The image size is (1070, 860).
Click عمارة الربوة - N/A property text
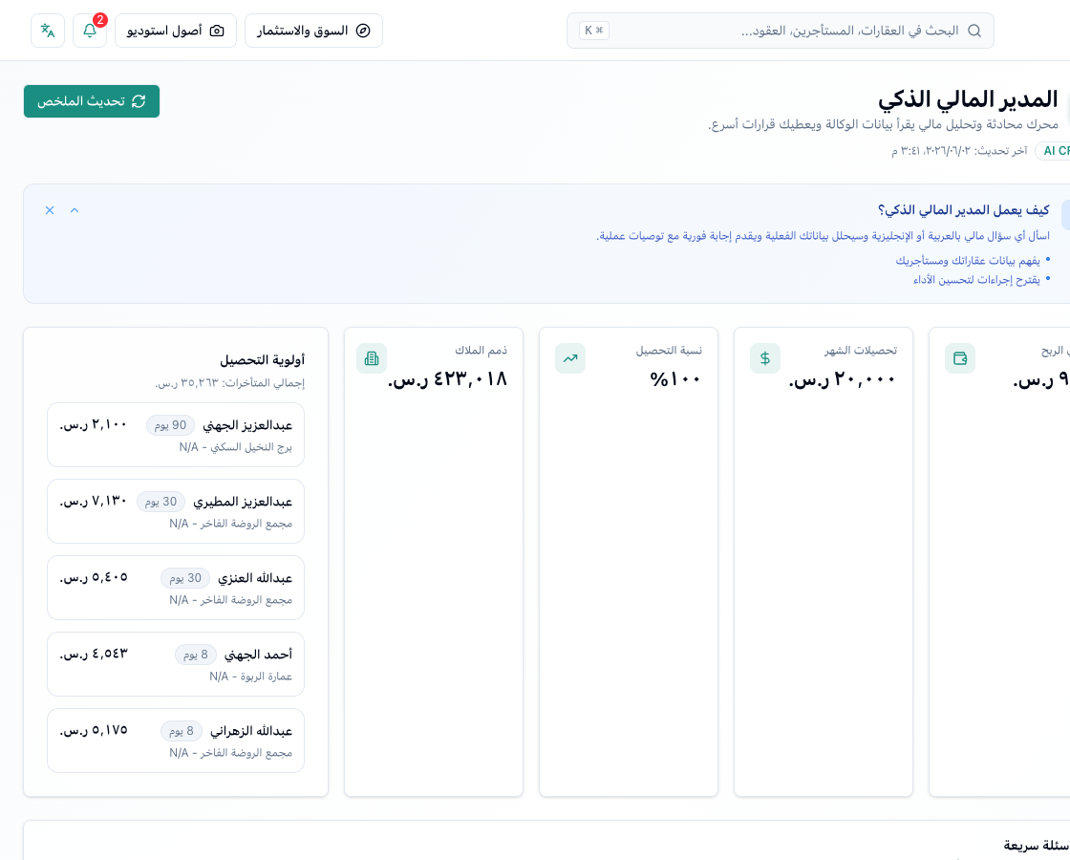point(250,677)
